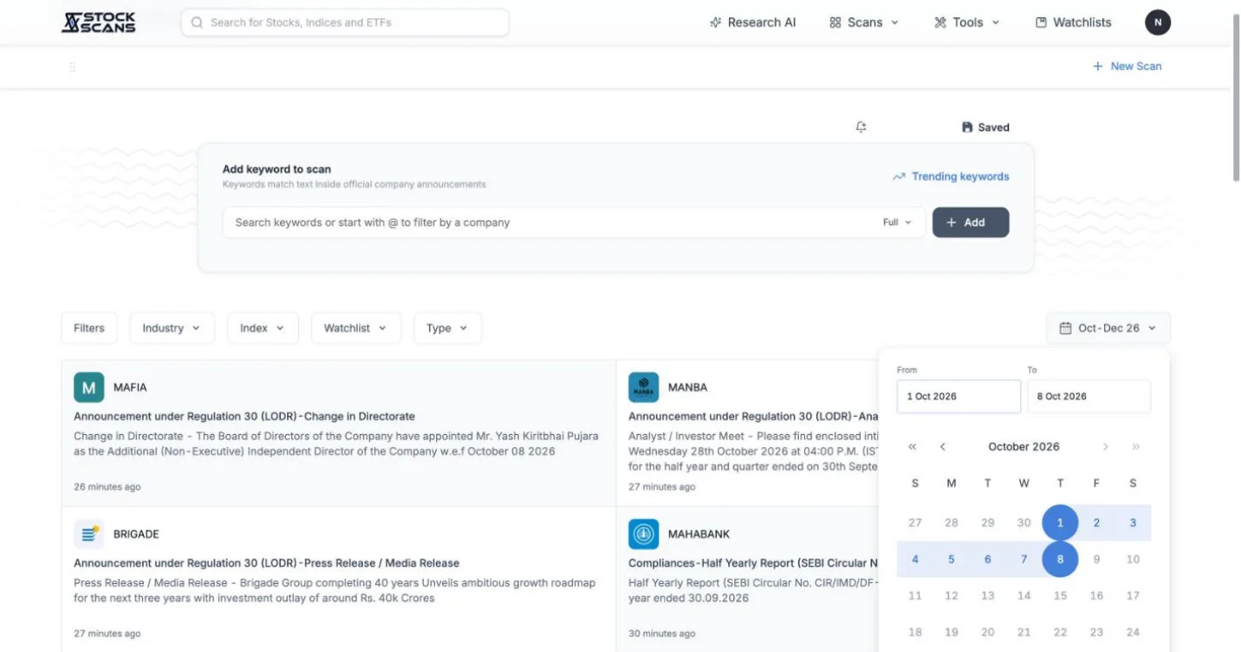Click the alert bell icon
Viewport: 1241px width, 652px height.
coord(861,127)
